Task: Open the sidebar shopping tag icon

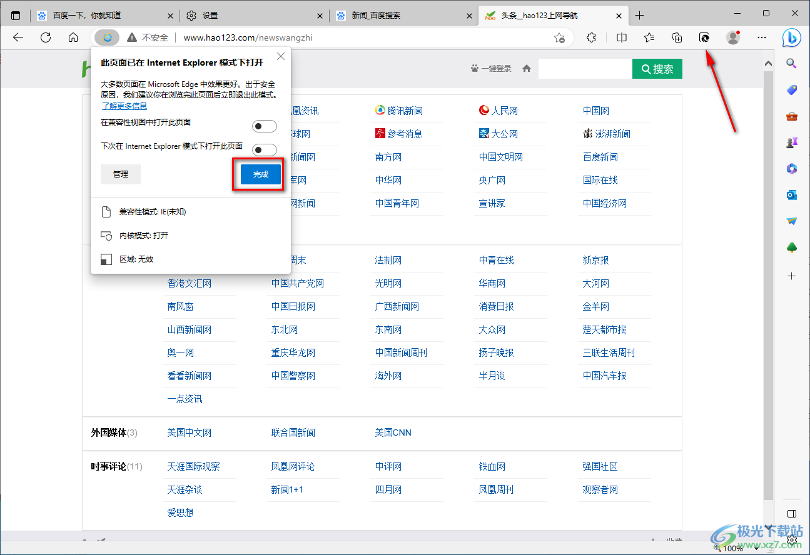Action: pos(792,90)
